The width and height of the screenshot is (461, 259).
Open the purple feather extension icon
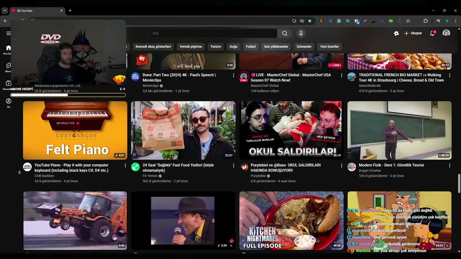(x=365, y=21)
